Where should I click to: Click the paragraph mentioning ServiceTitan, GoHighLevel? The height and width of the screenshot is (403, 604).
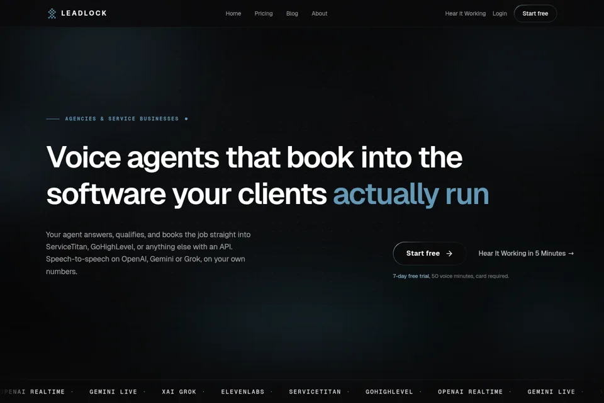148,253
